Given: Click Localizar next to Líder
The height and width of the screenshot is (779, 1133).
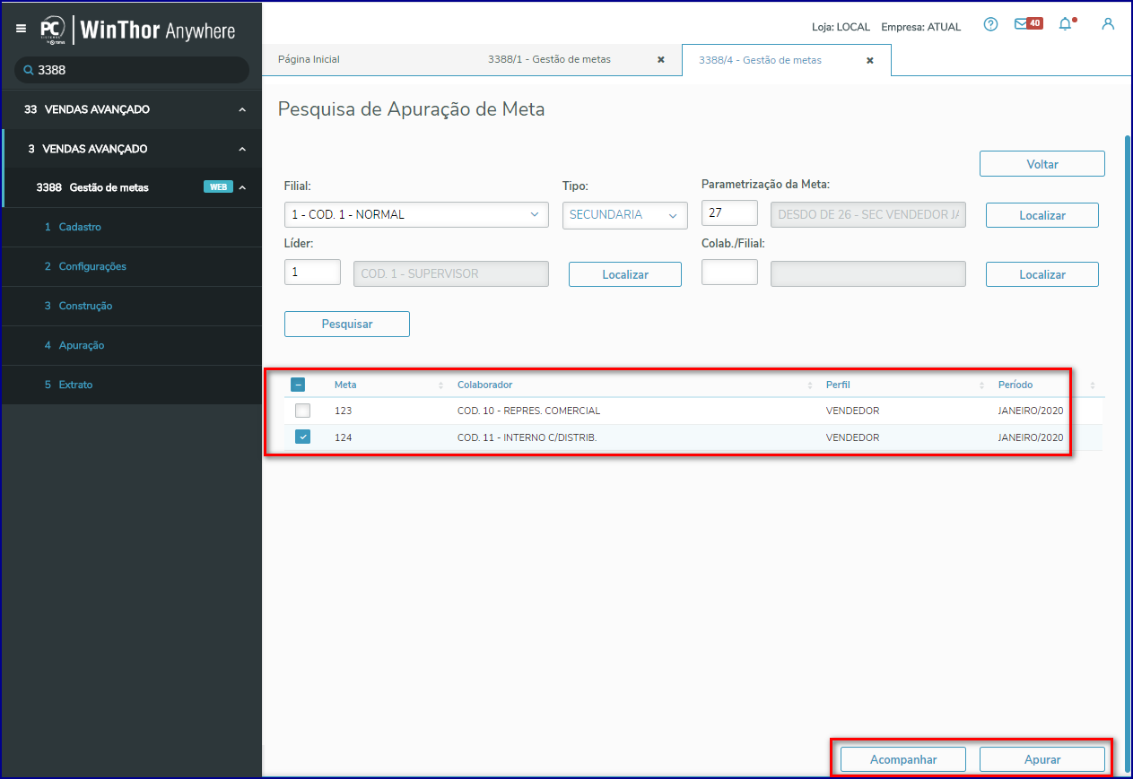Looking at the screenshot, I should [625, 274].
